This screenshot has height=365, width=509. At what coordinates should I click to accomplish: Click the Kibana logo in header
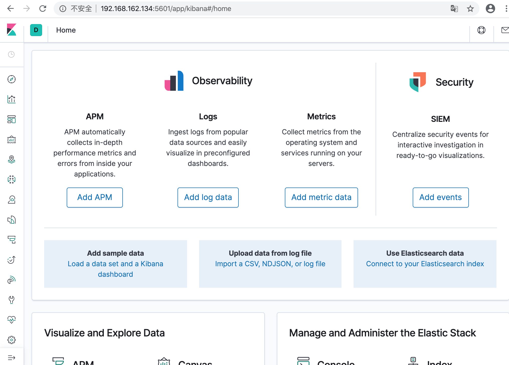pos(12,30)
